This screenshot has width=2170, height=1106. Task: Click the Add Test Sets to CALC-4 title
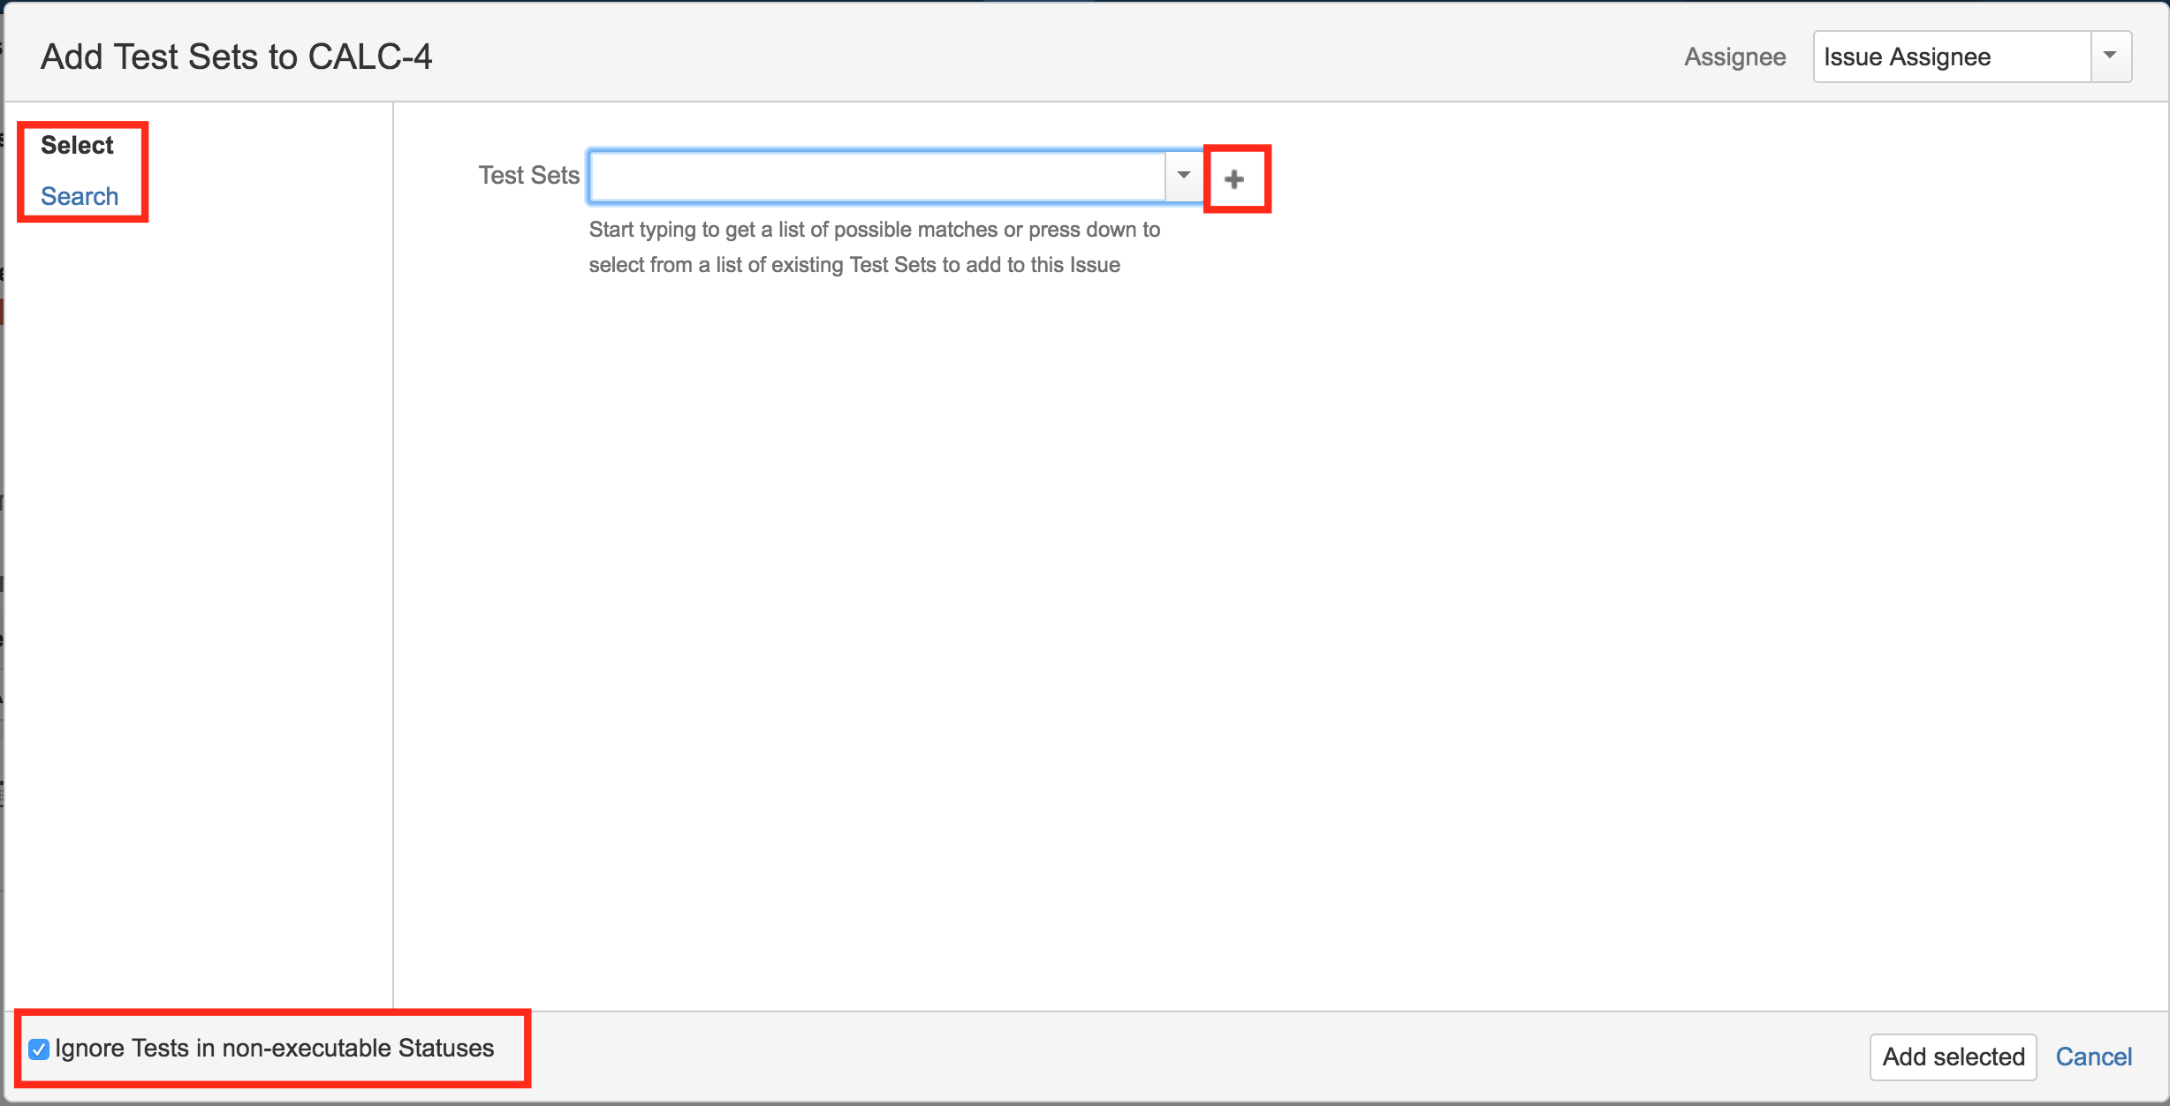[237, 57]
